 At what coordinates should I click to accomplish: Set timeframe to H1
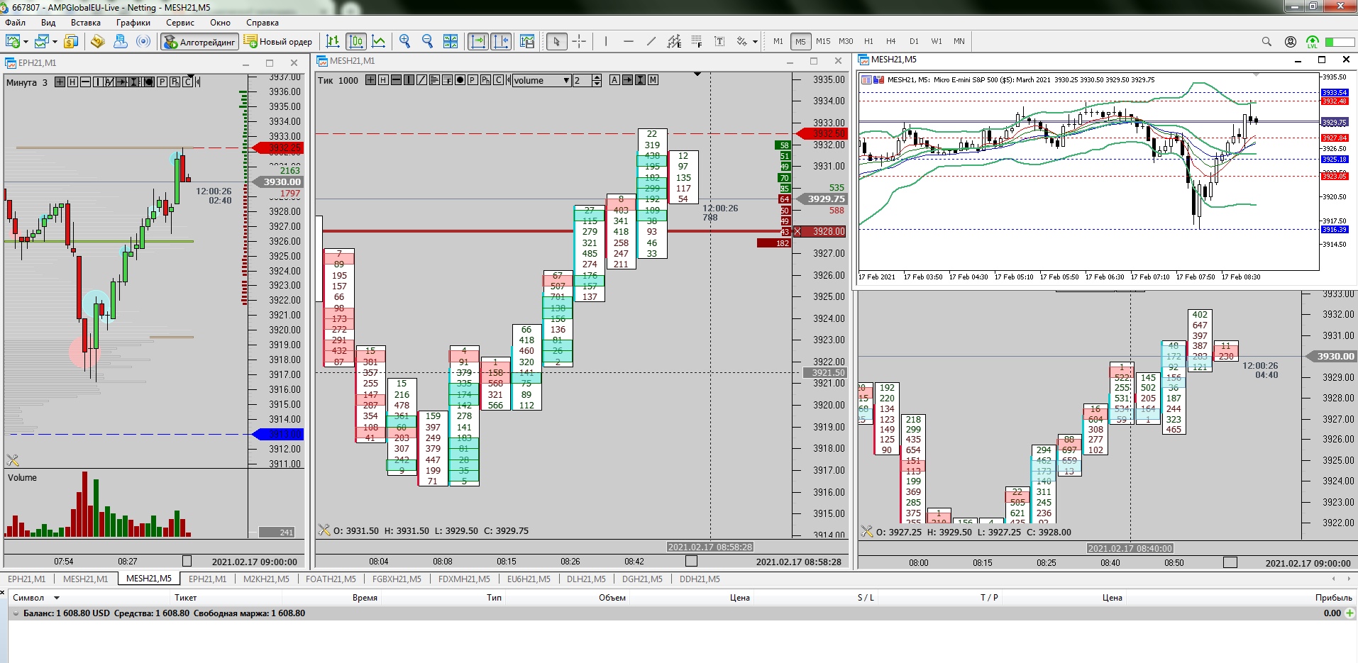[x=868, y=41]
